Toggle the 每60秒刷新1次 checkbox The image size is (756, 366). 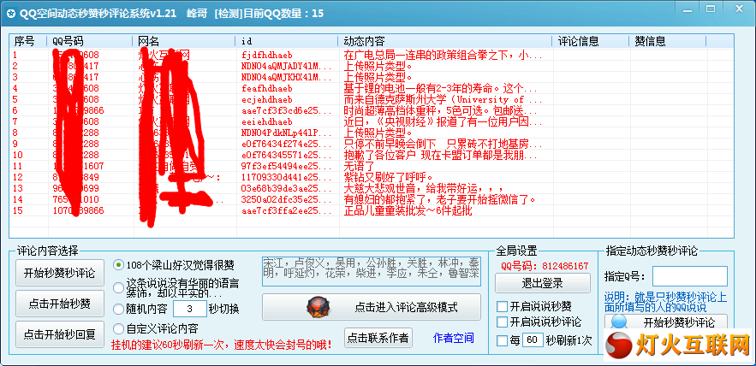tap(502, 340)
